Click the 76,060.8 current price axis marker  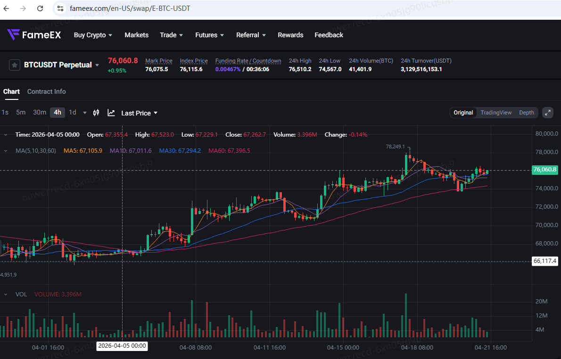(x=544, y=170)
